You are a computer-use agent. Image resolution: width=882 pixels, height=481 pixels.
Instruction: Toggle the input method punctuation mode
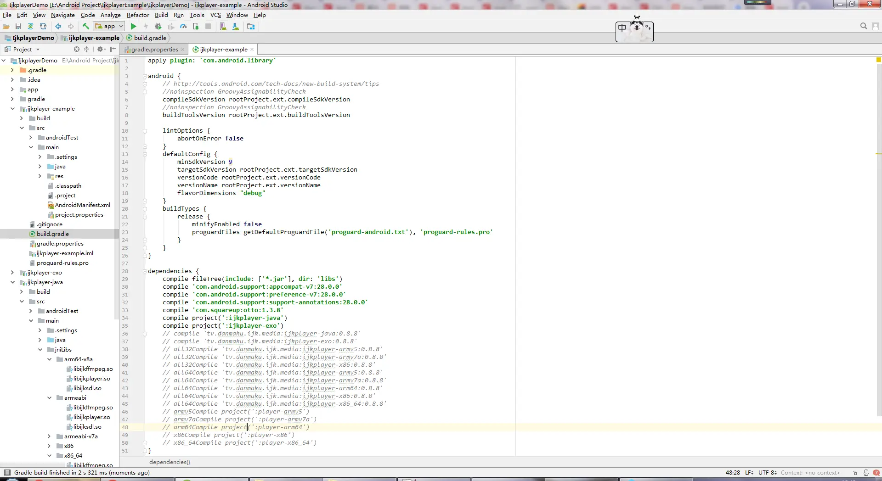pos(648,28)
